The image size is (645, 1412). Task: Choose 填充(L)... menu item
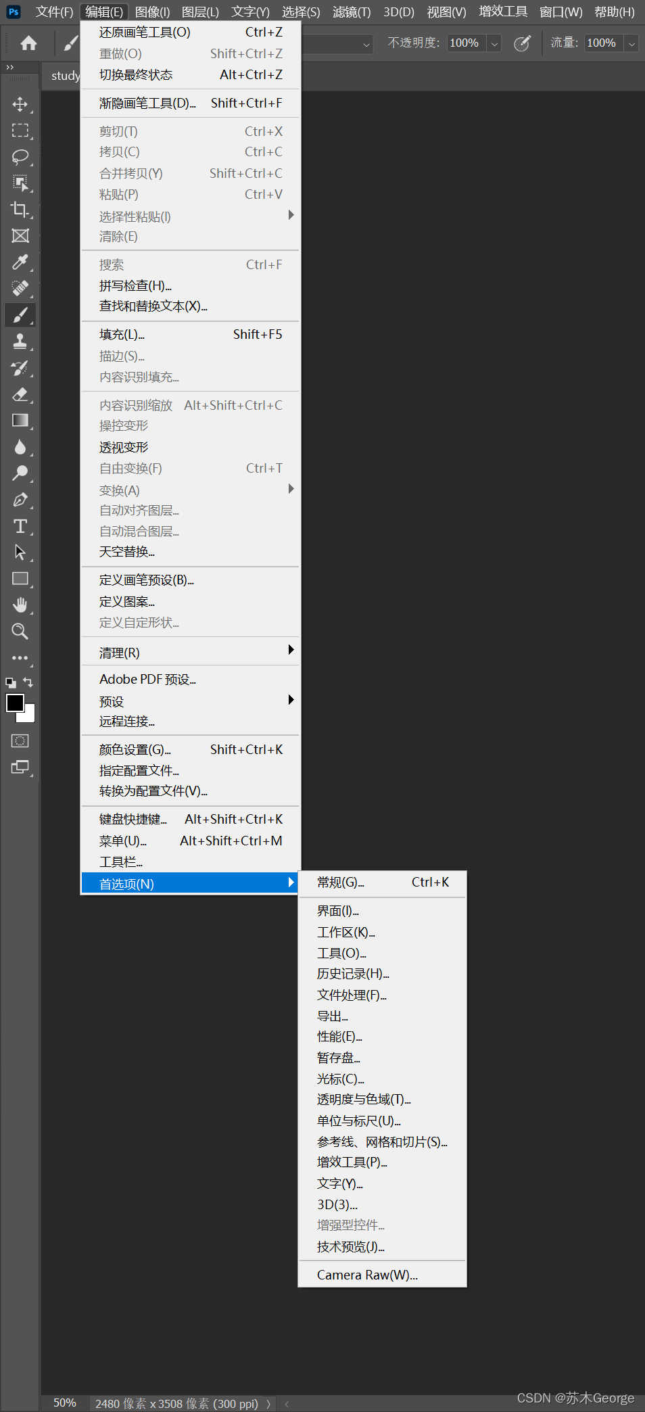(191, 335)
